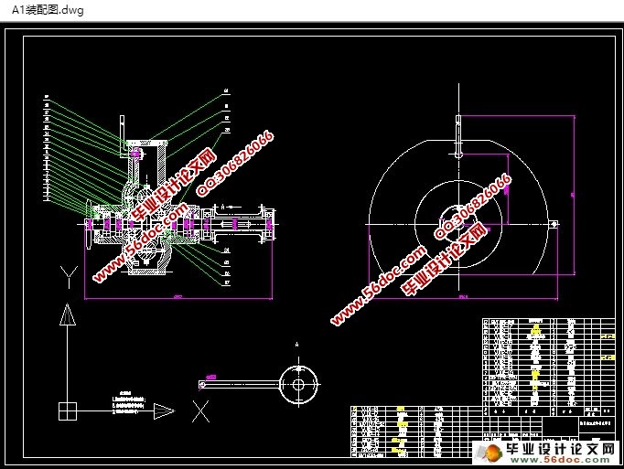Screen dimensions: 624x469
Task: Click the A1装配图.dwg file title
Action: (x=44, y=9)
